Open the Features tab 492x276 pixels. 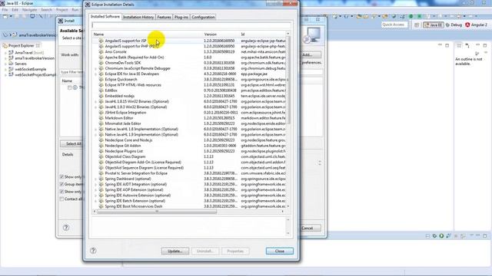pyautogui.click(x=164, y=17)
